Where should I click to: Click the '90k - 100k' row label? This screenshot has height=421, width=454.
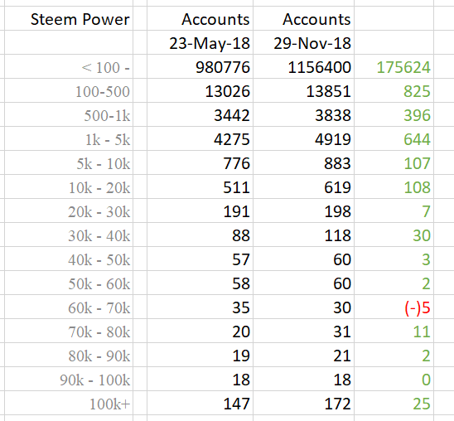click(94, 380)
